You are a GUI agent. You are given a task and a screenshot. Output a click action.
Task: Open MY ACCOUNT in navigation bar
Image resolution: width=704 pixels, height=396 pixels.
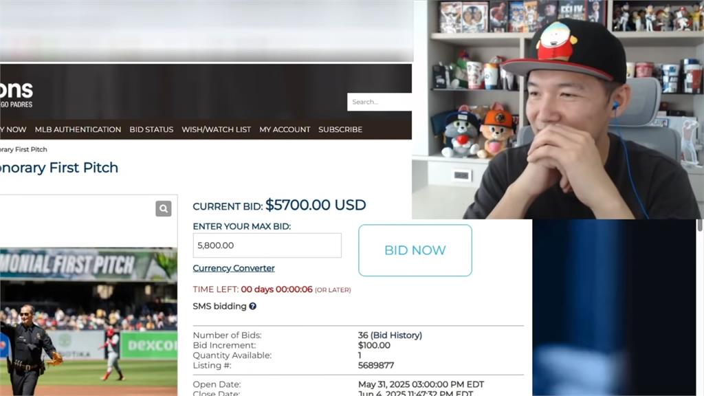pos(285,129)
